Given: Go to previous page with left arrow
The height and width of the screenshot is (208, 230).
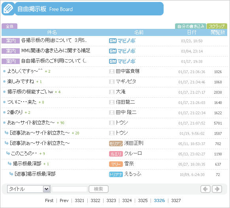Looking at the screenshot, I should [205, 189].
